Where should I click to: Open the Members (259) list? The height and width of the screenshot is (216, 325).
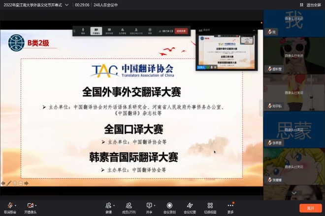click(x=129, y=206)
